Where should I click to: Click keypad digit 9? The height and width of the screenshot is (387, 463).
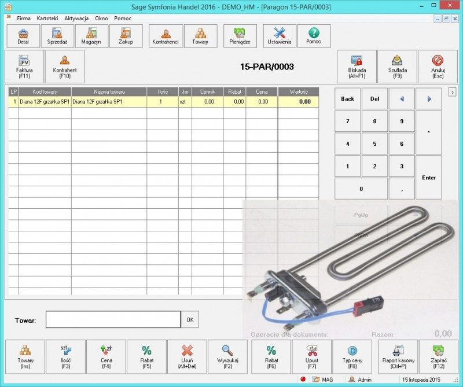402,121
